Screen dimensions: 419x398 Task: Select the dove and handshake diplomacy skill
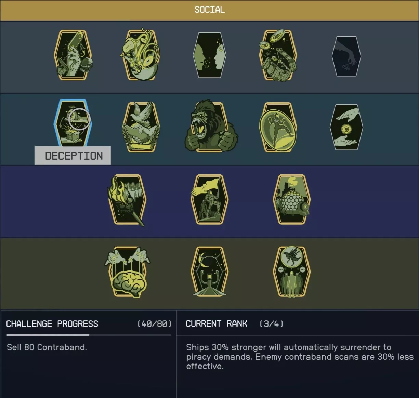pos(141,127)
